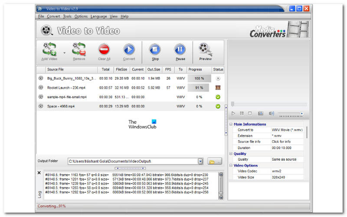Screen dimensions: 347x217
Task: Collapse the Quality property group
Action: click(231, 154)
